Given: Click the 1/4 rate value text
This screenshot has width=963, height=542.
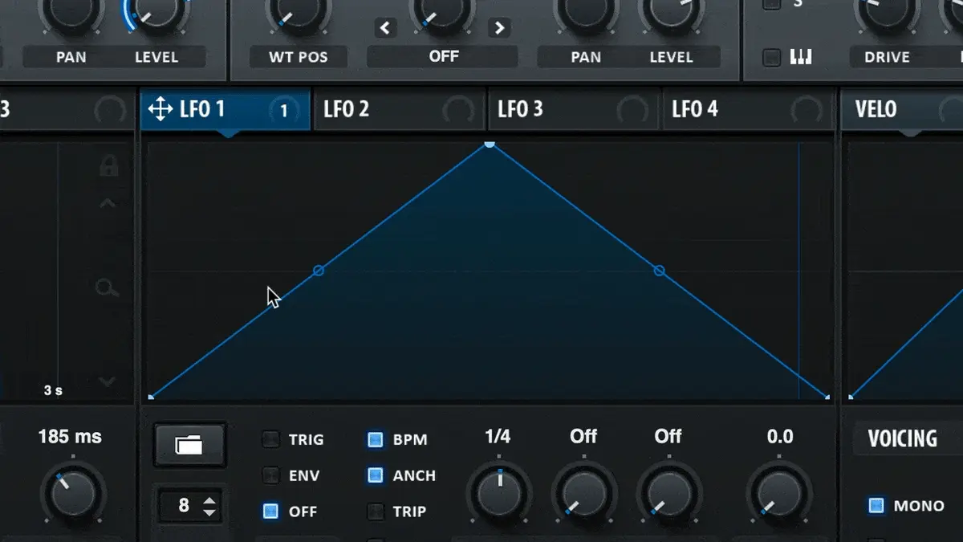Looking at the screenshot, I should point(498,436).
